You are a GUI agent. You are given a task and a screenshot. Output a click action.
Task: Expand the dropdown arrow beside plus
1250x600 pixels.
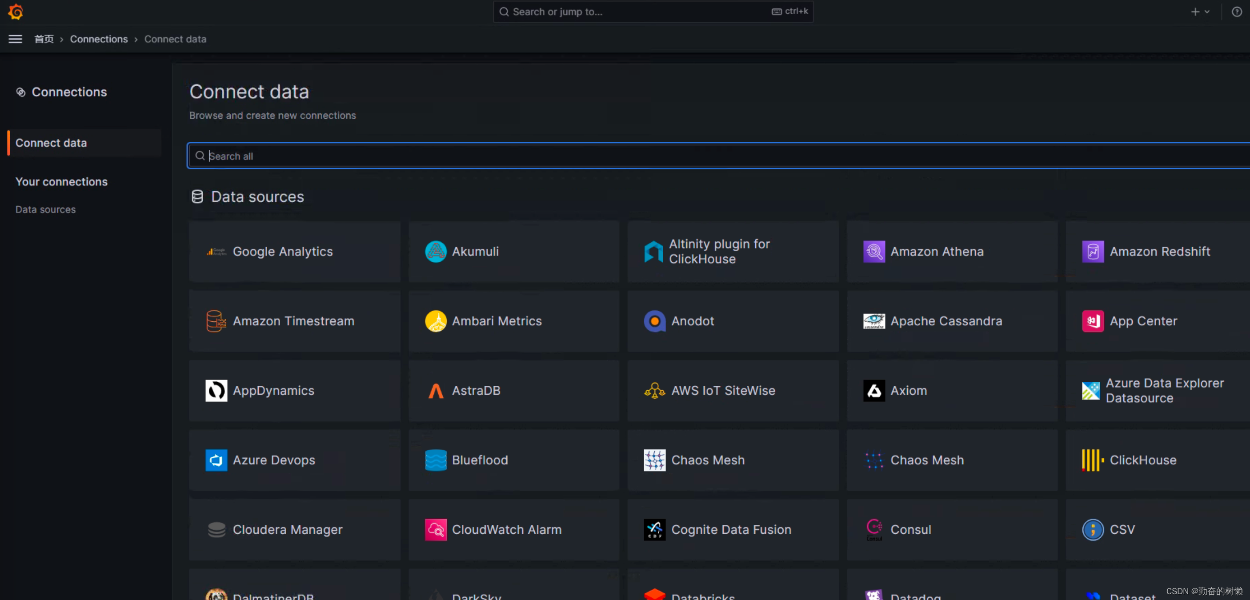tap(1207, 12)
